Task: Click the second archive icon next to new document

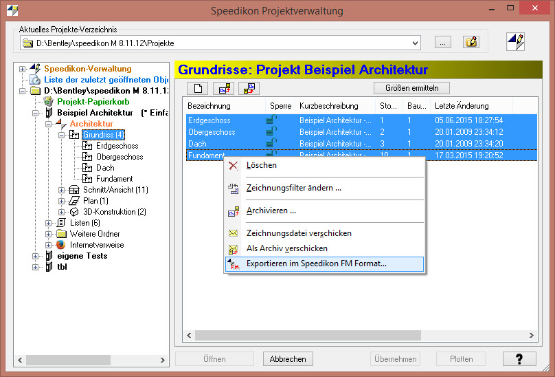Action: 225,88
